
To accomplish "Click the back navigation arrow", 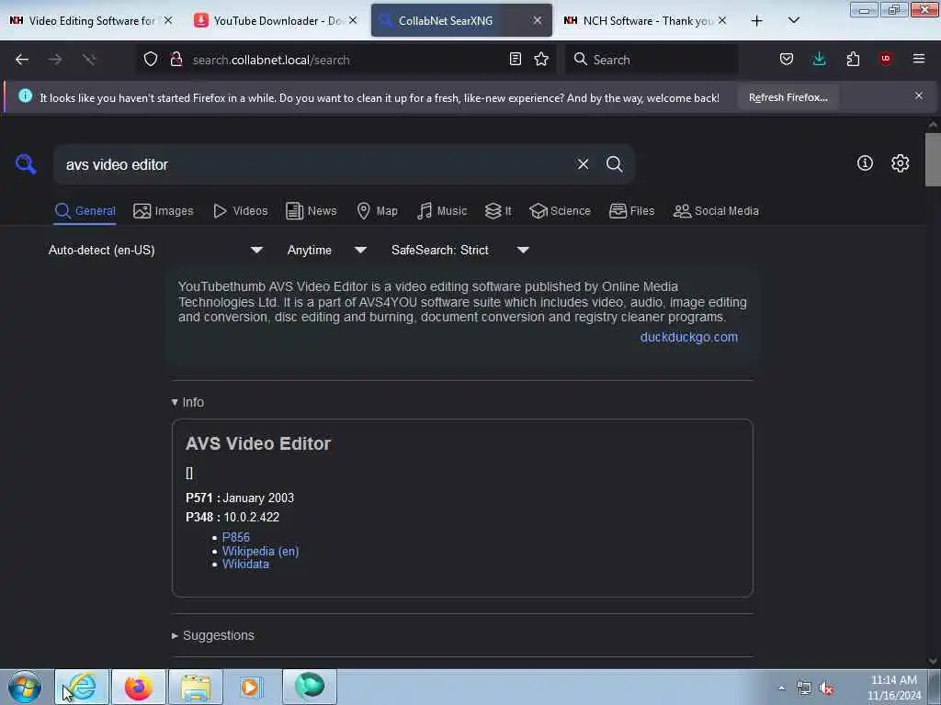I will click(22, 60).
